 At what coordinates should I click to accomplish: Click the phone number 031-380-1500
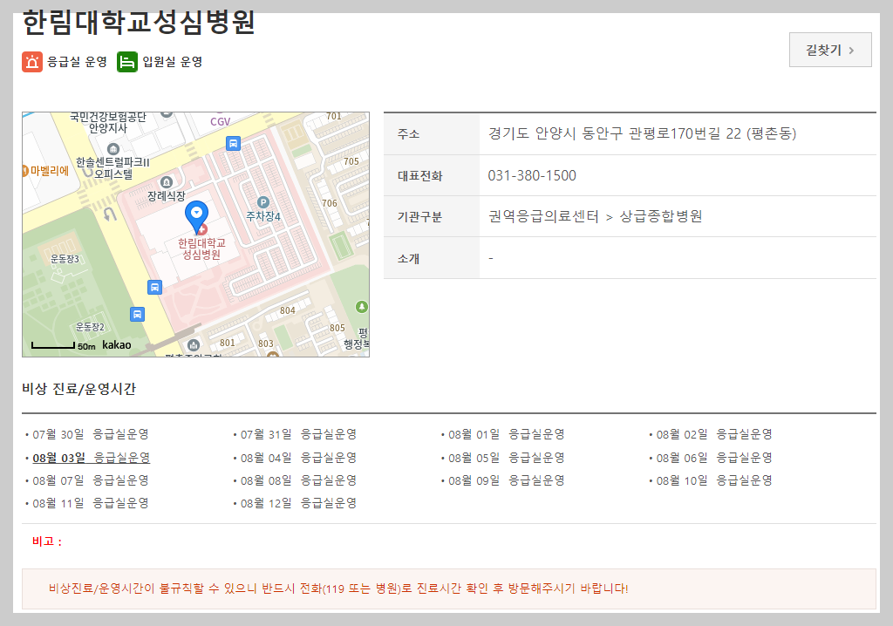point(532,176)
